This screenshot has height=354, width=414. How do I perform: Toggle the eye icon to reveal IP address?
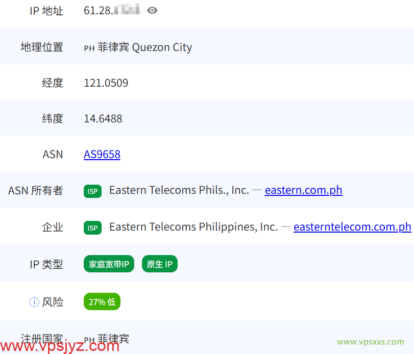click(x=152, y=11)
